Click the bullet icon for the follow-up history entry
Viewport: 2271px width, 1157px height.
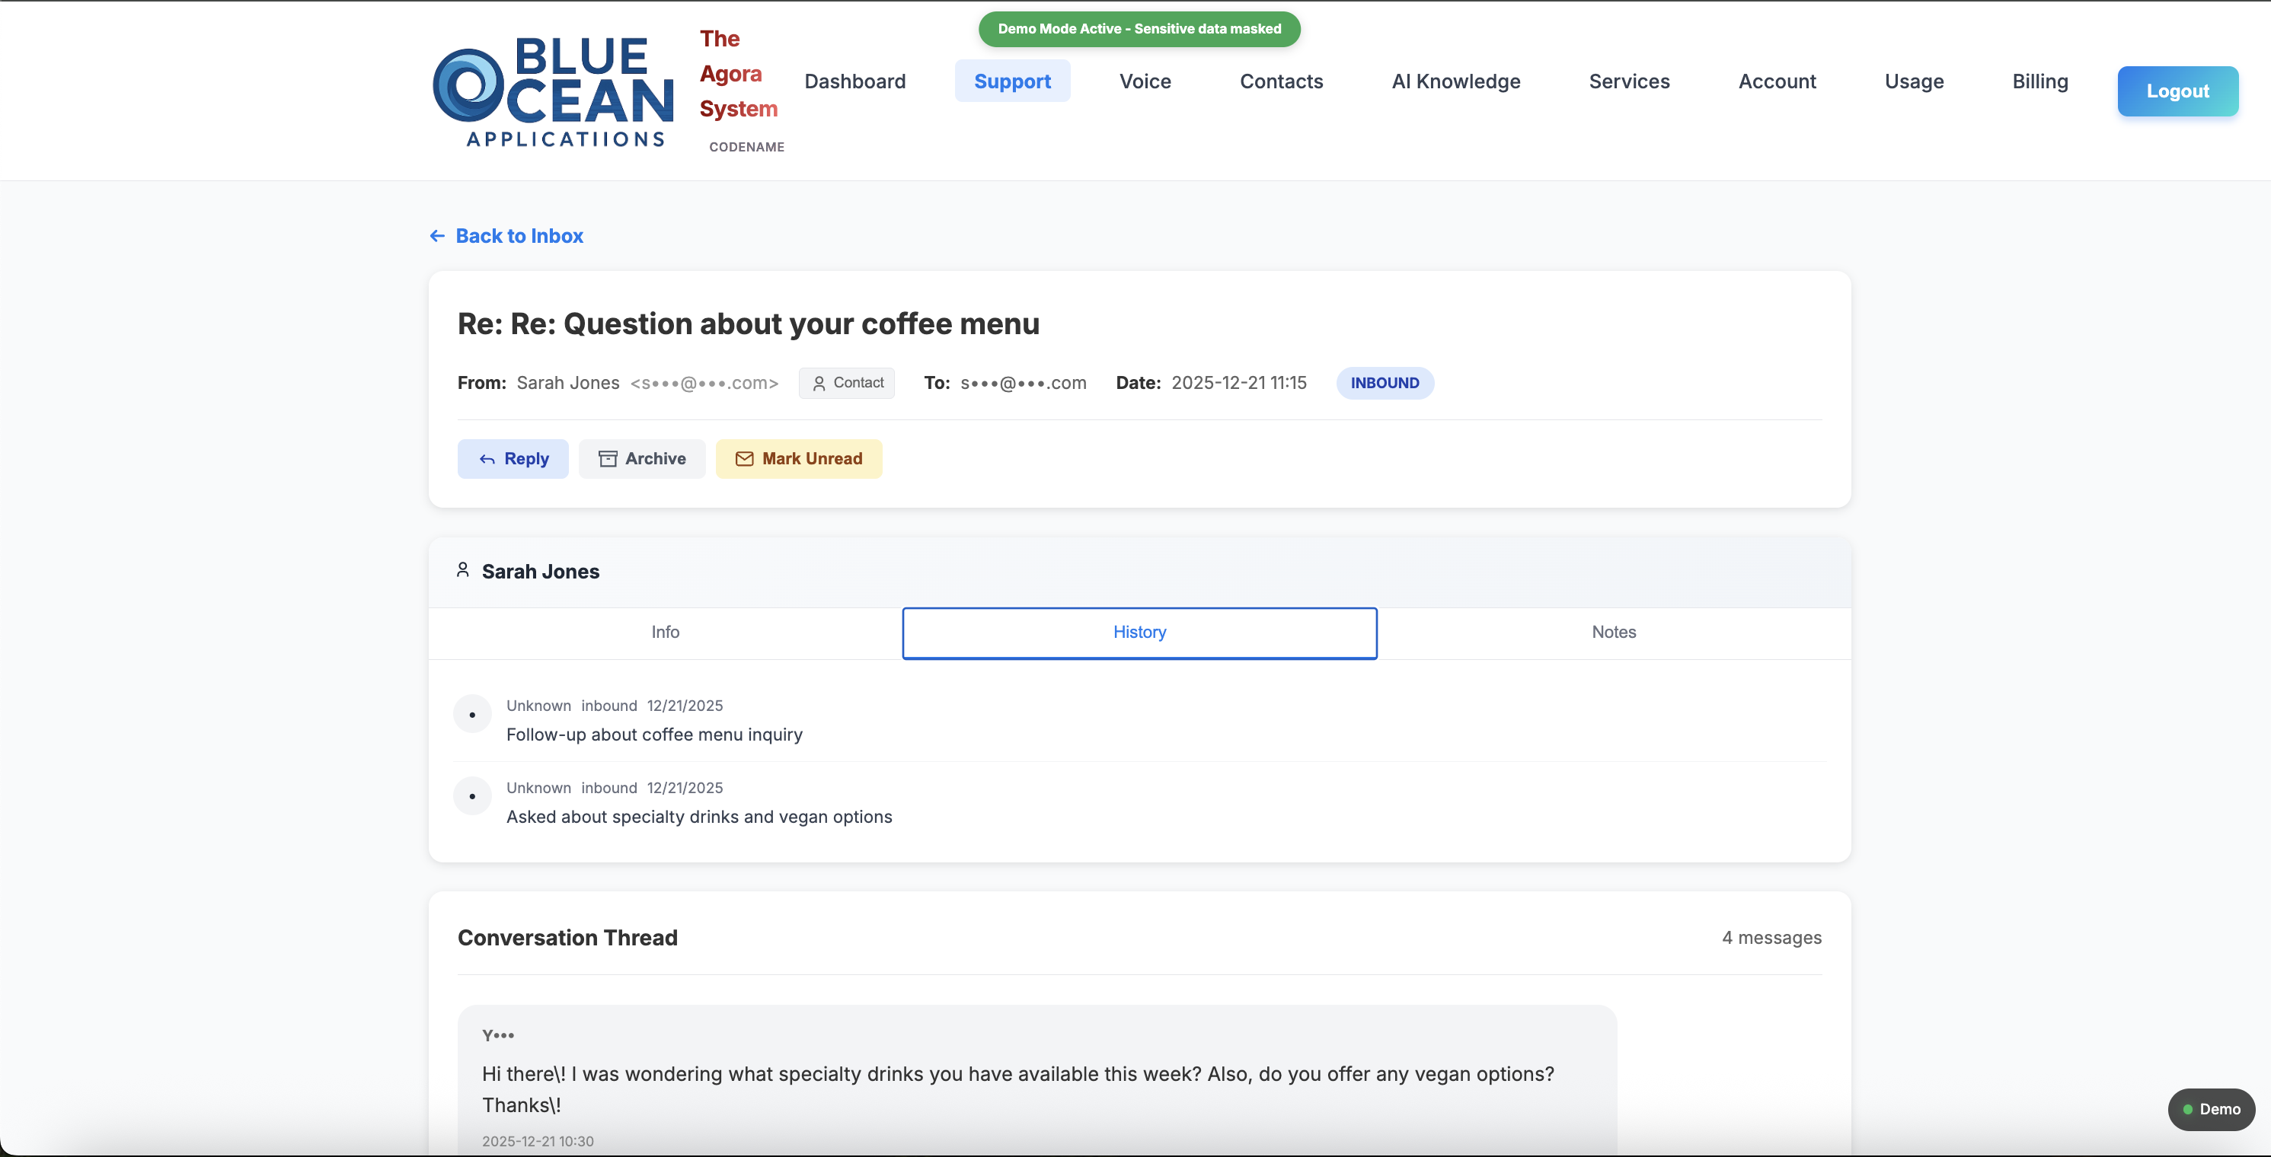click(472, 714)
